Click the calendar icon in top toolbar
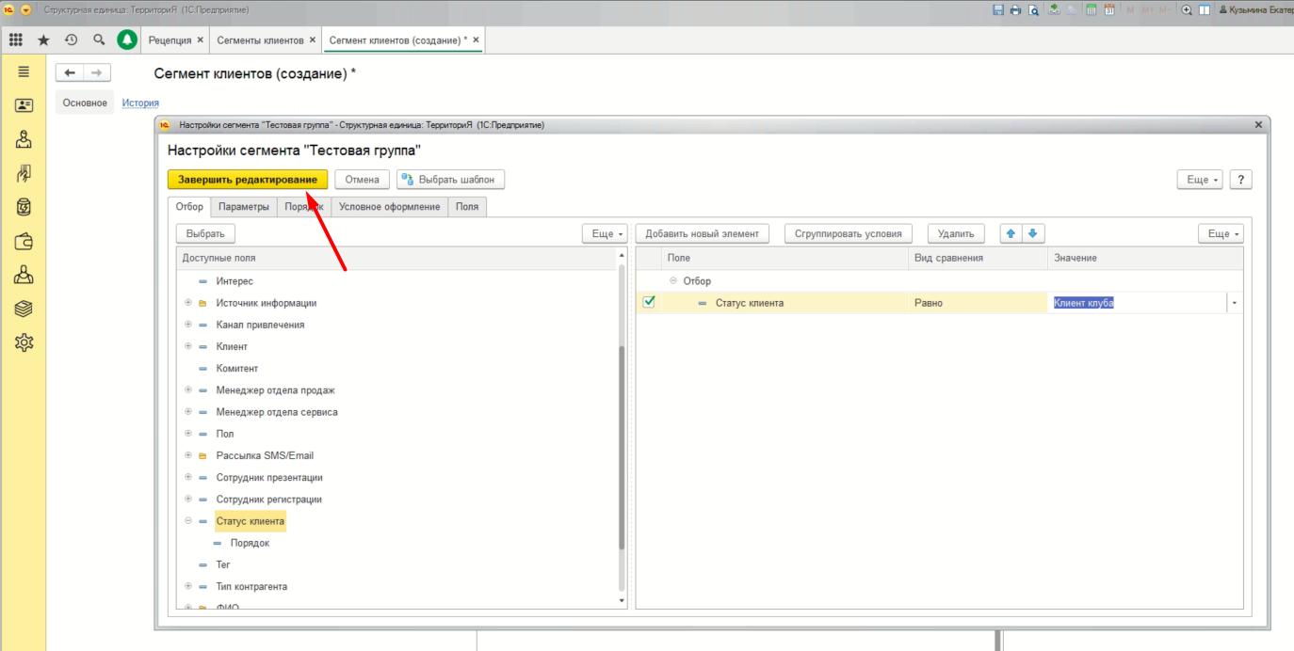1294x651 pixels. [x=1108, y=9]
